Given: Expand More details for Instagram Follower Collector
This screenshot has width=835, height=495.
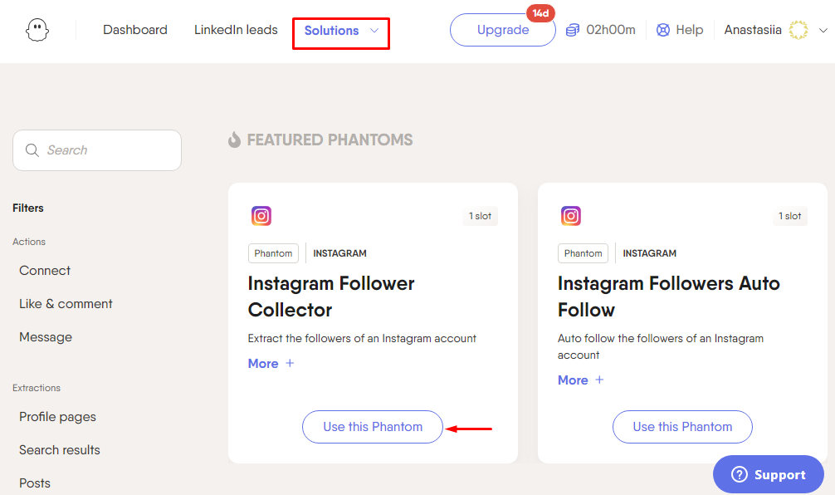Looking at the screenshot, I should pyautogui.click(x=271, y=364).
